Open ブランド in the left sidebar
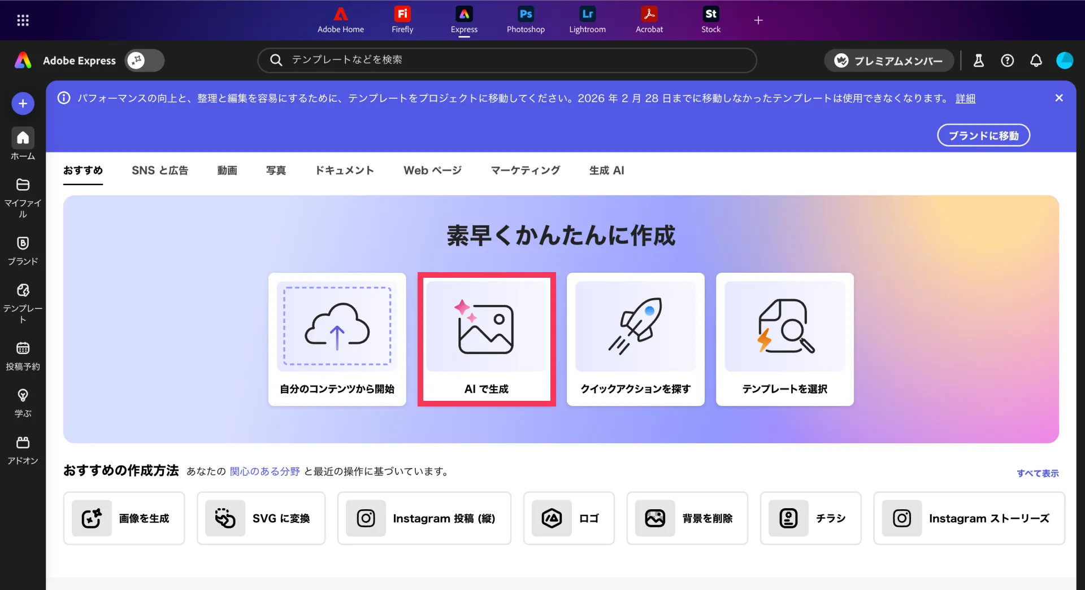 click(x=23, y=250)
